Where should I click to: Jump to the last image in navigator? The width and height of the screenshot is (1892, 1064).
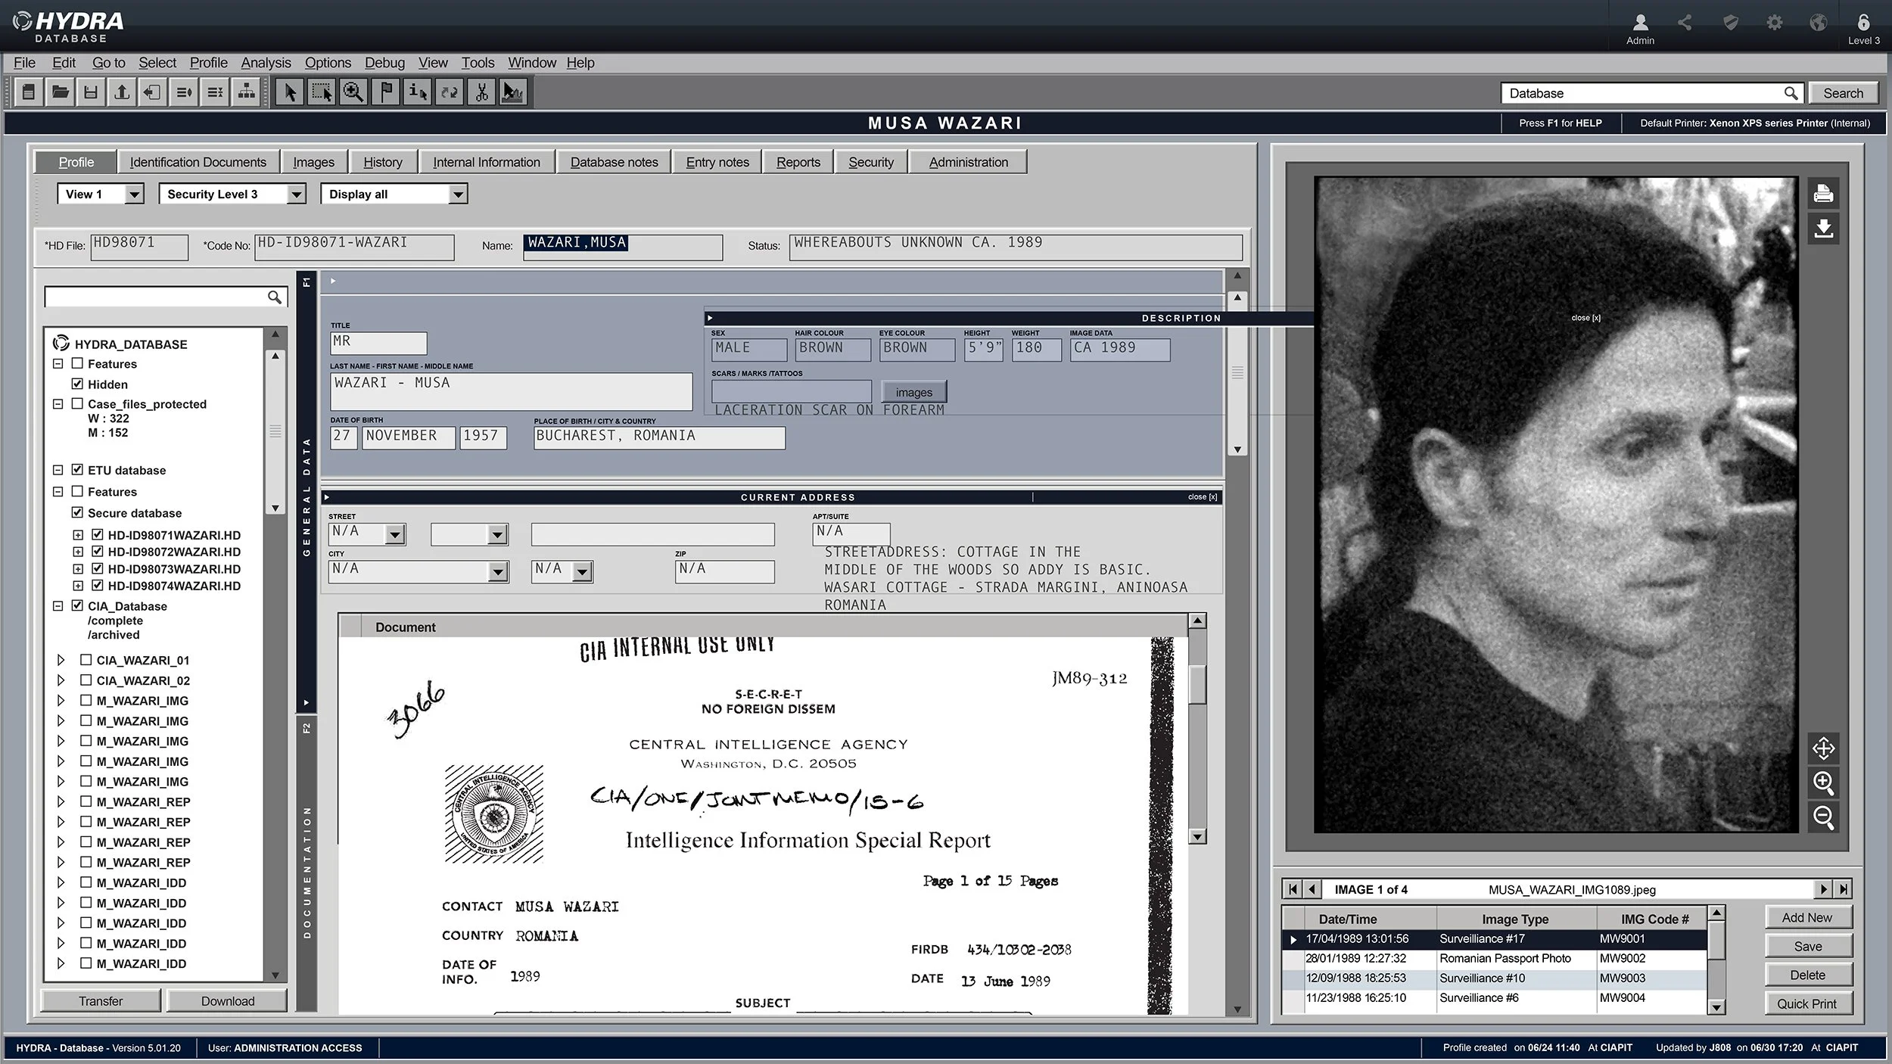(1844, 889)
